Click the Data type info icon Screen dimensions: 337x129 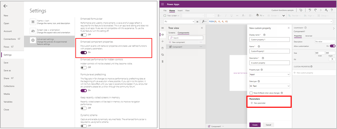[x=259, y=81]
